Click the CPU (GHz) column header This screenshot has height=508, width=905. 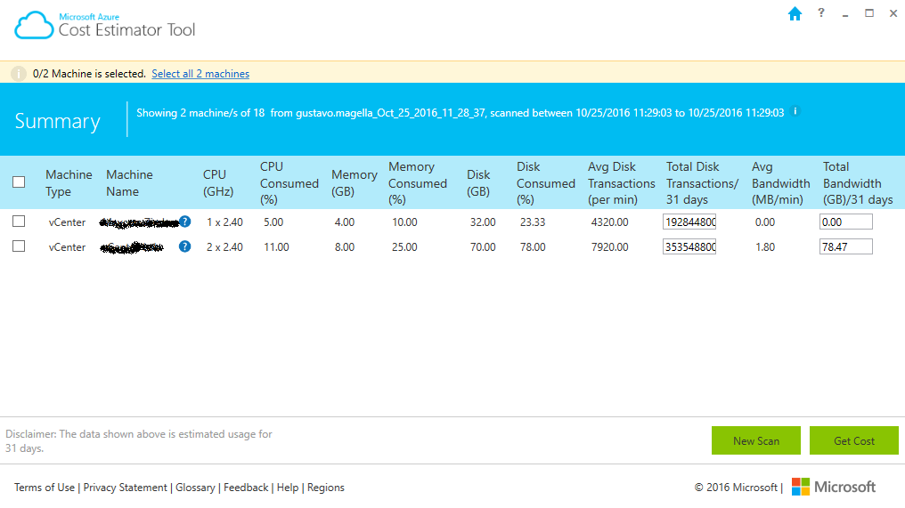pyautogui.click(x=218, y=182)
